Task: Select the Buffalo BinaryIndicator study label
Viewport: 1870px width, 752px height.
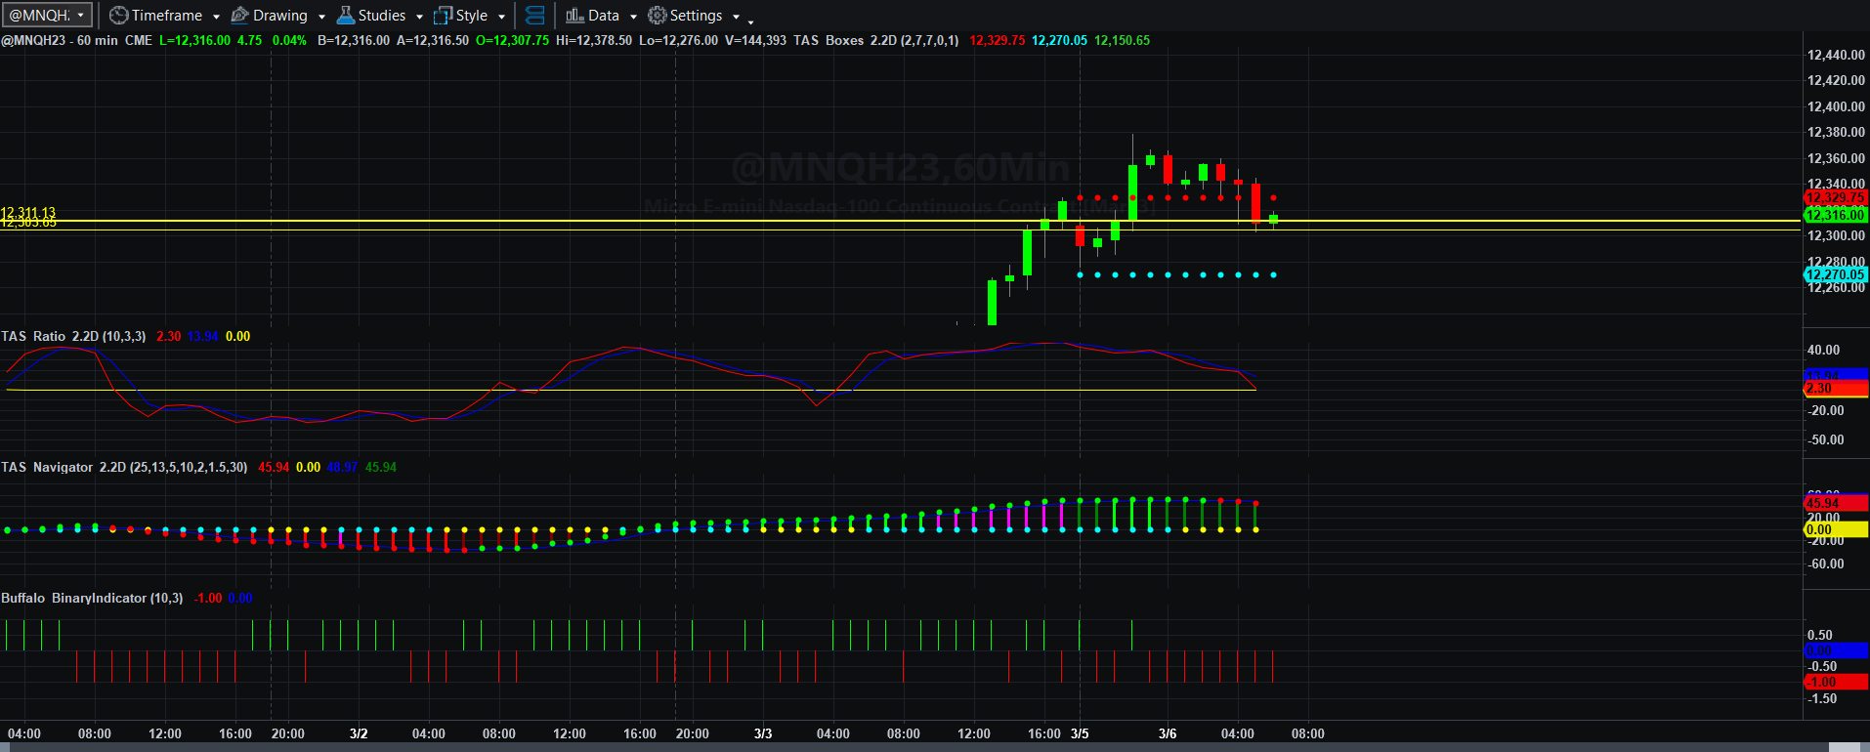Action: [x=92, y=598]
